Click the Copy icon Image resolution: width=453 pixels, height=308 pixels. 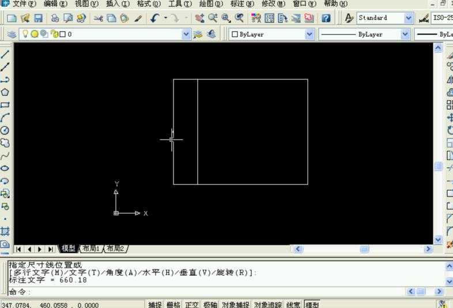(111, 18)
